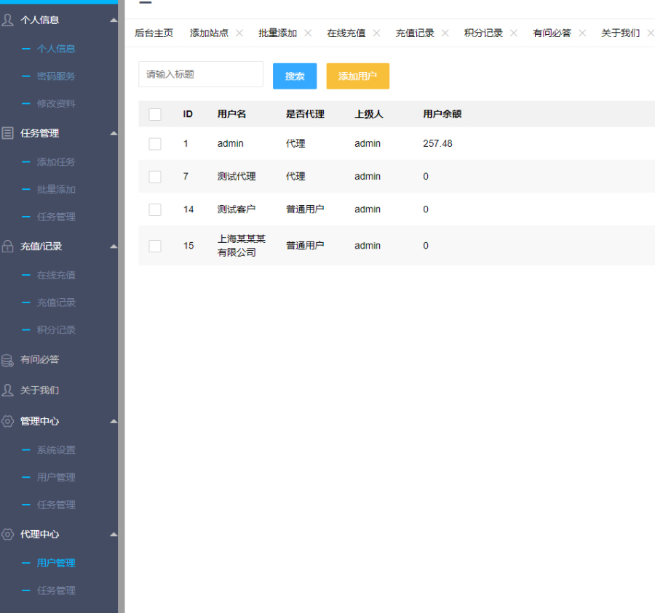
Task: Collapse the 个人信息 section arrow
Action: click(x=114, y=20)
